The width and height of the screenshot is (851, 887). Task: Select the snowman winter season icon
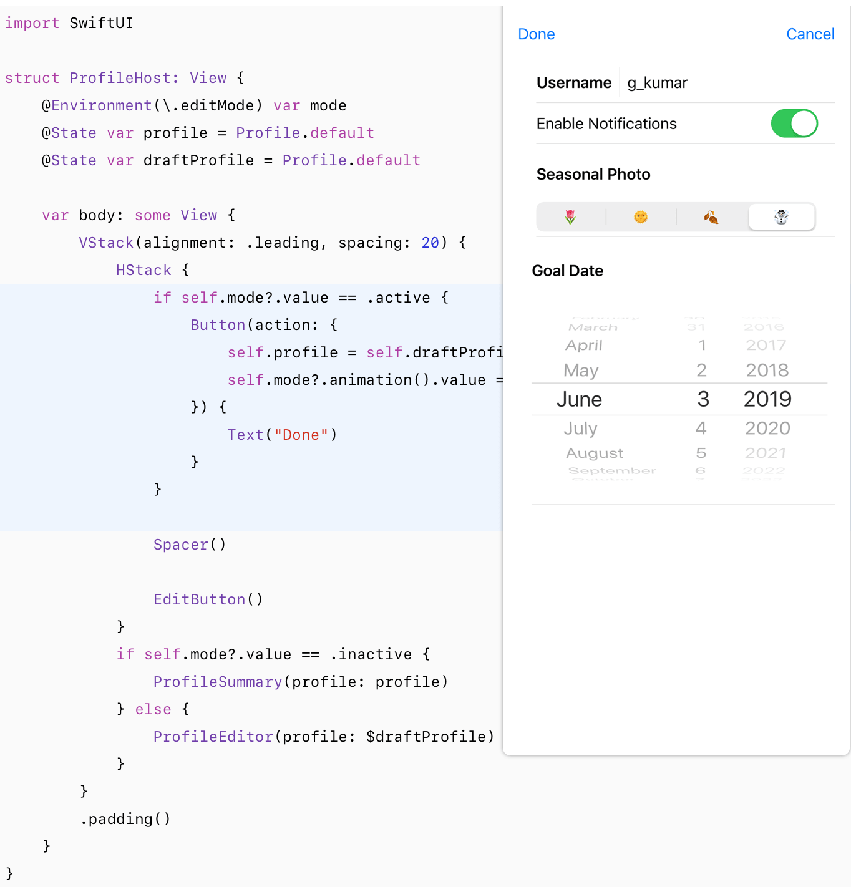781,217
